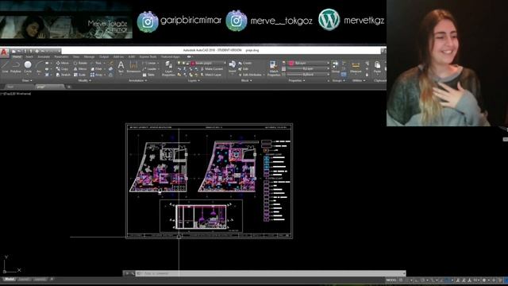Click the Leader tool
This screenshot has height=286, width=508.
click(150, 69)
